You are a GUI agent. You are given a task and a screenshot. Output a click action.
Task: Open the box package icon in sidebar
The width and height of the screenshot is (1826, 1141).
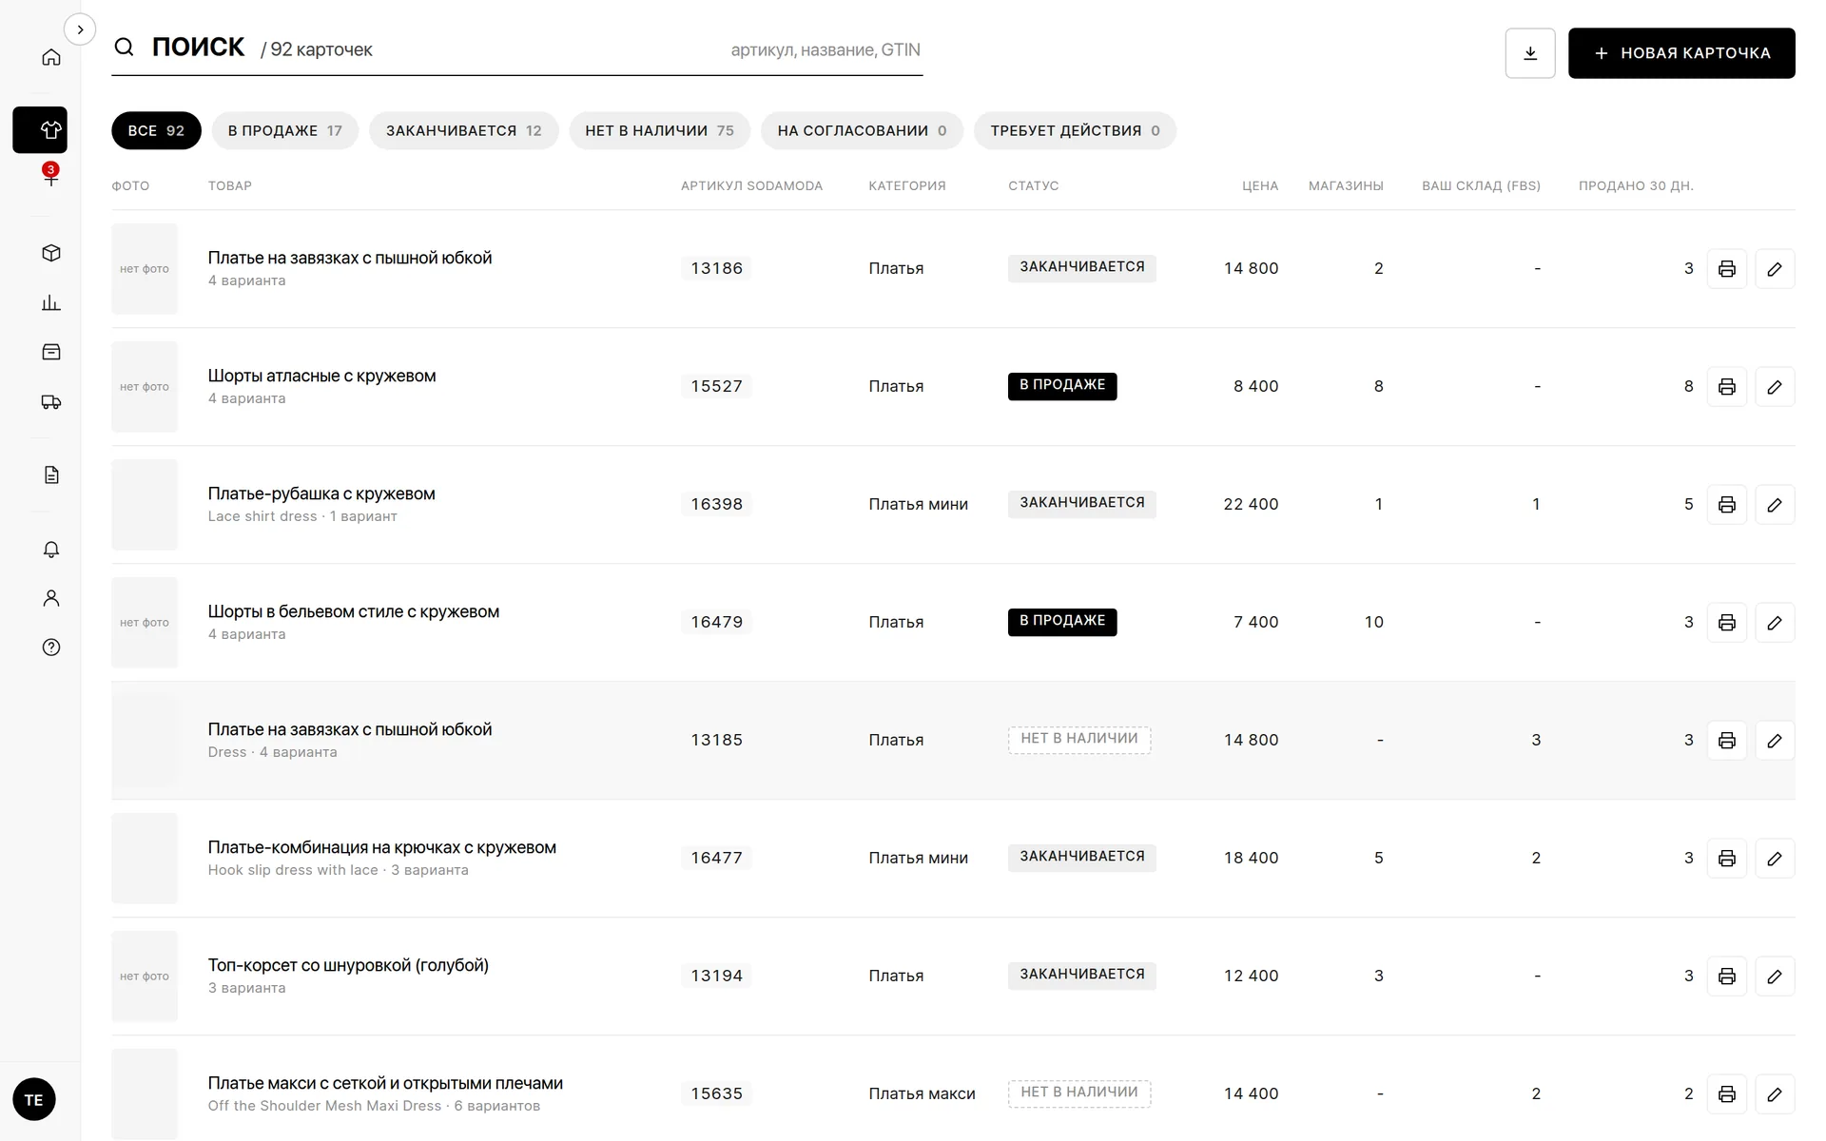pyautogui.click(x=51, y=253)
